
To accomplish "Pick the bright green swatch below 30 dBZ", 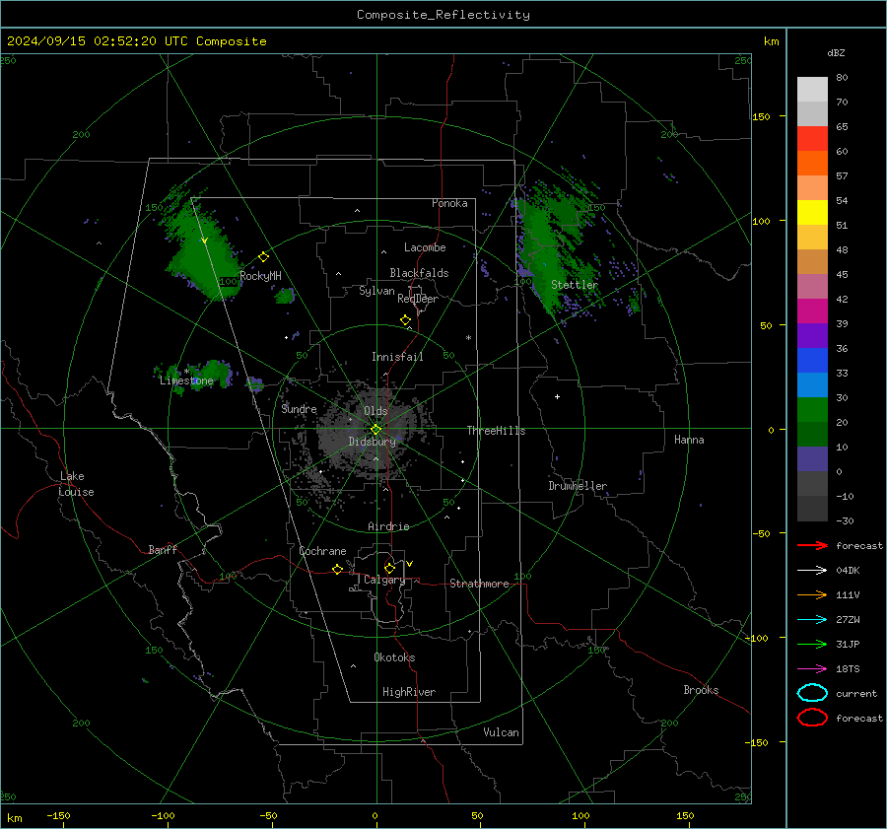I will click(x=812, y=410).
